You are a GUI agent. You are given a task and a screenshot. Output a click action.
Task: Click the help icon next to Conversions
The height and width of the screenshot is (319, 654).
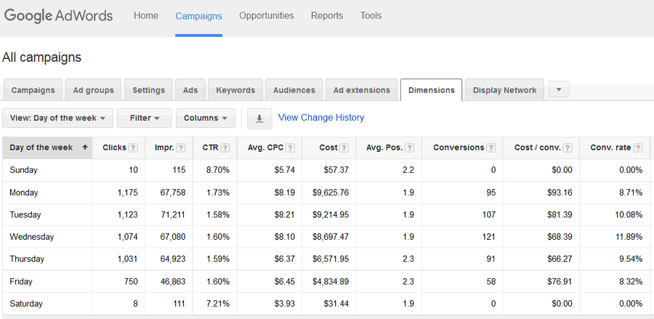[x=491, y=148]
